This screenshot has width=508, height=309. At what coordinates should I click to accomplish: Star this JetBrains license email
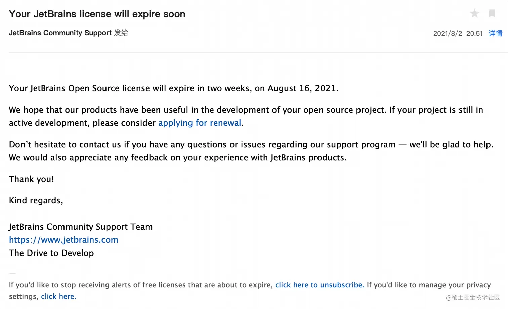tap(474, 14)
